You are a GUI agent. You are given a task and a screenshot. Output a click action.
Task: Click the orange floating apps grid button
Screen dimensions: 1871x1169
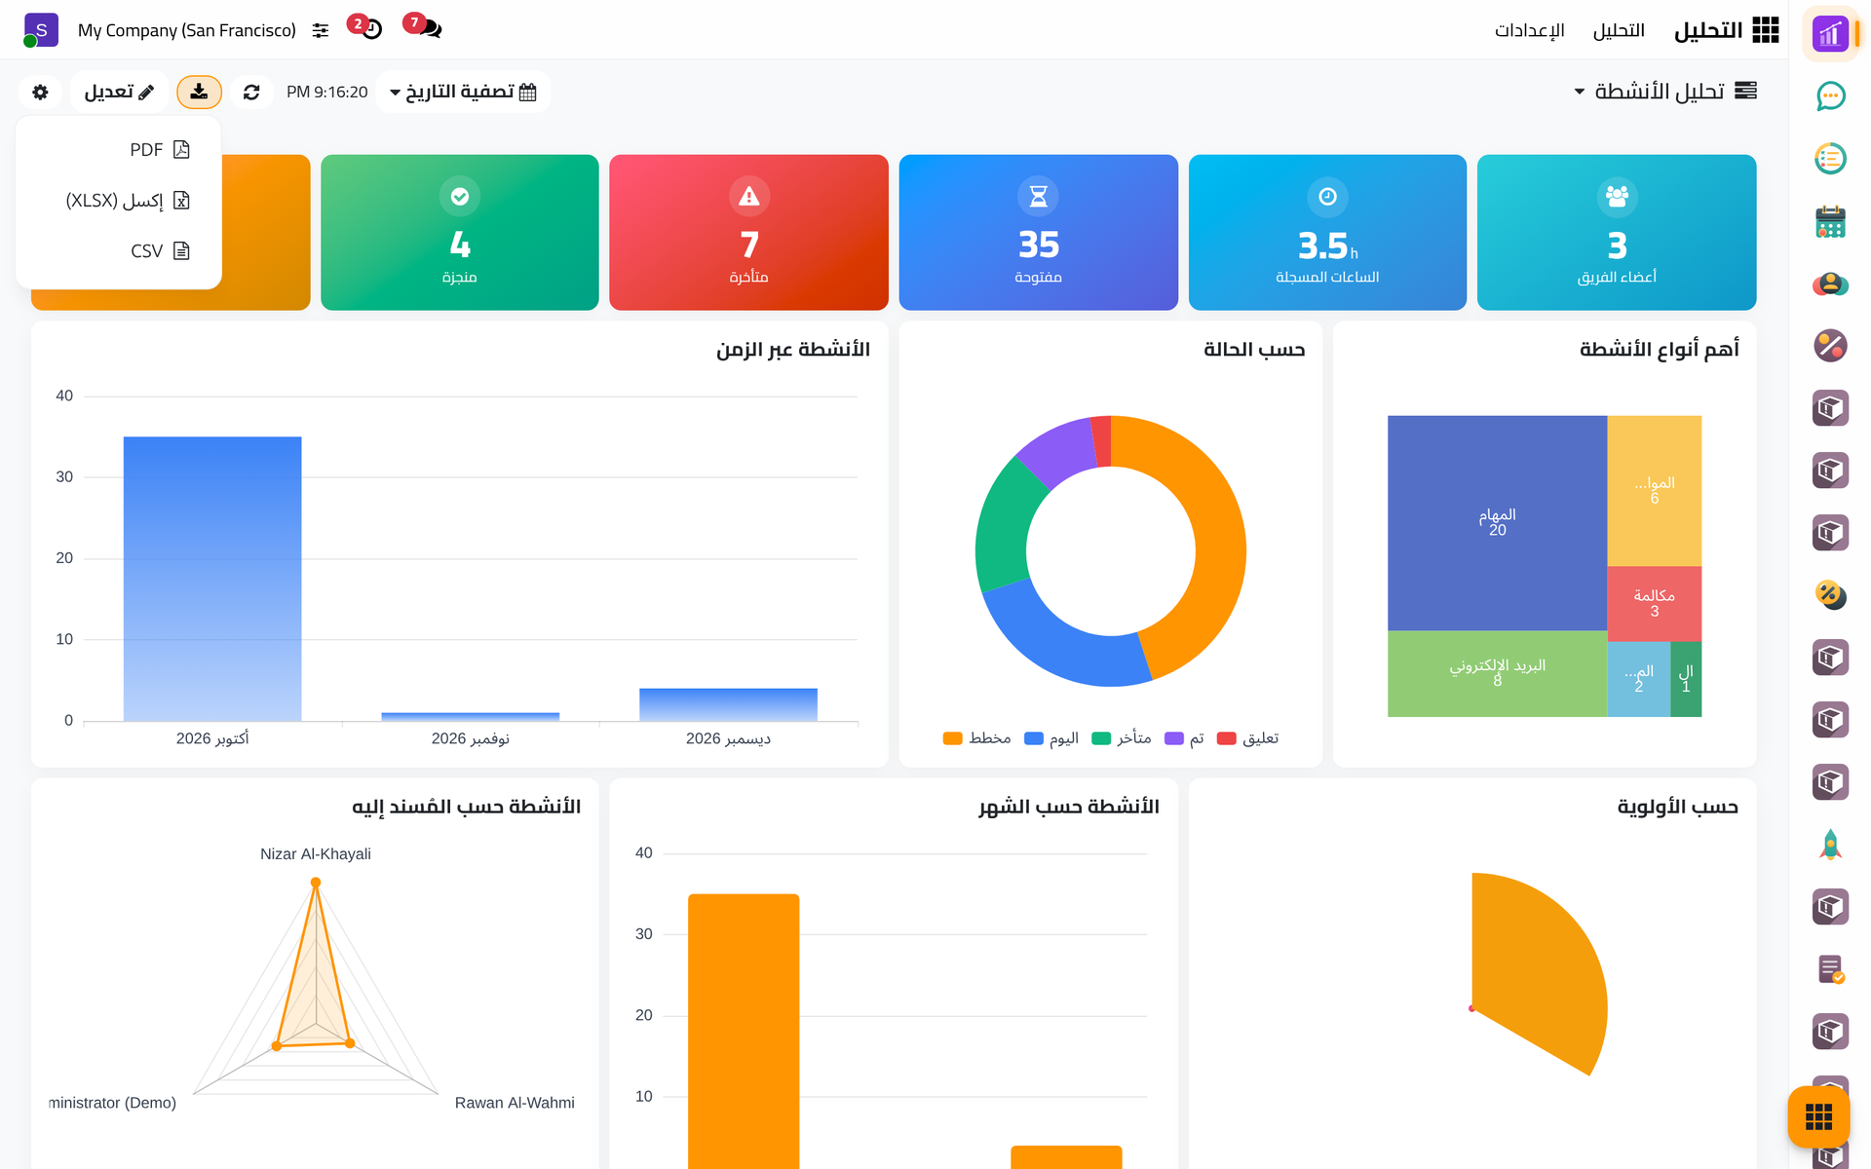click(1818, 1116)
